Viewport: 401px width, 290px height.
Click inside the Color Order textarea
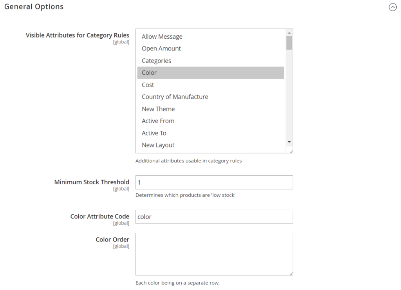pos(214,254)
